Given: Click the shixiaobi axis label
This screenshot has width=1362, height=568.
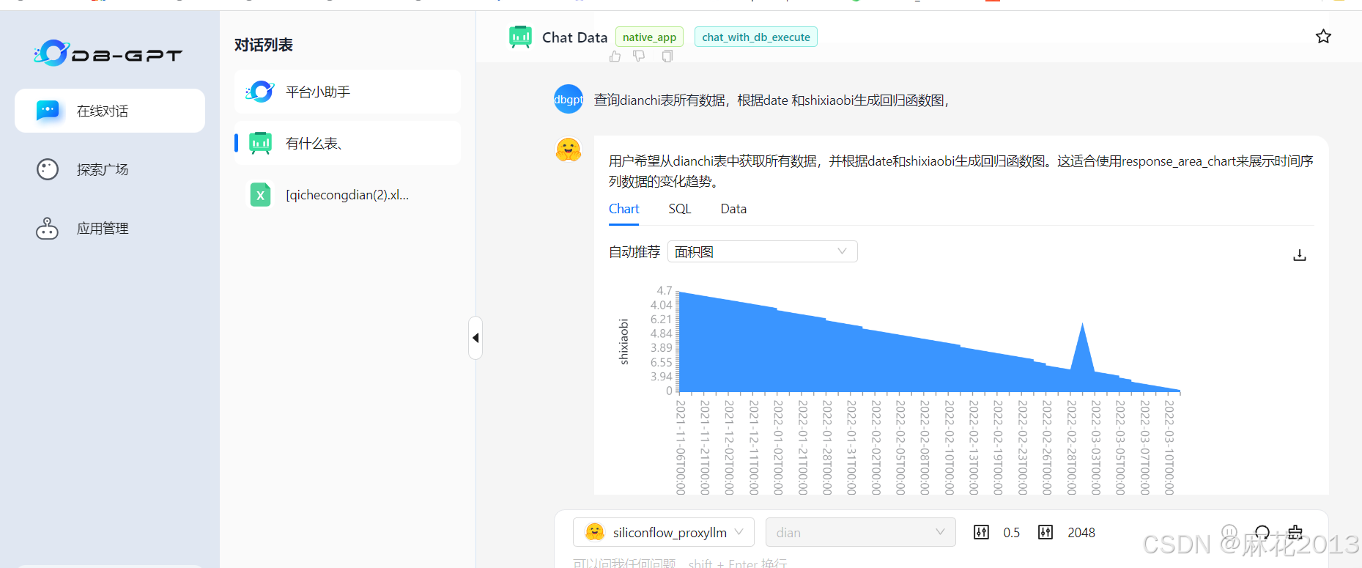Looking at the screenshot, I should pos(623,342).
